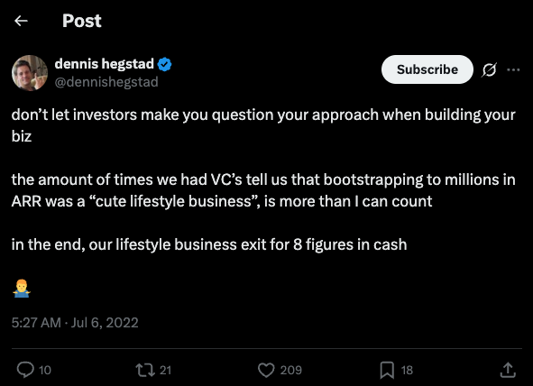Repost using the retweet arrows icon
Screen dimensions: 533x386
click(145, 370)
